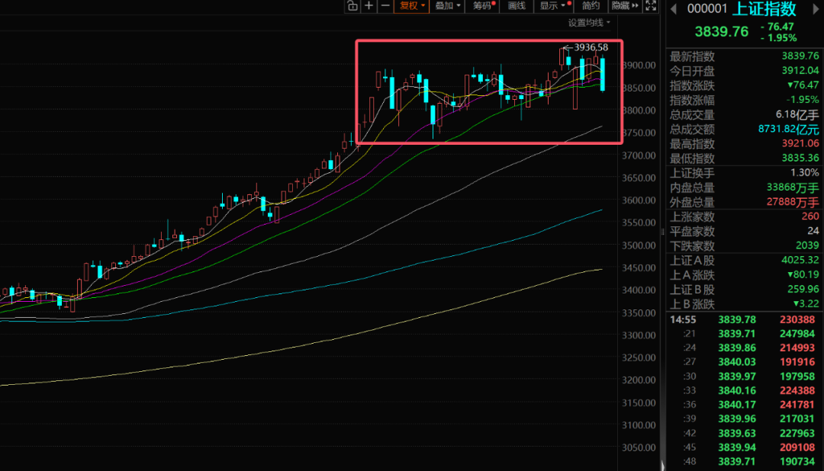Select the 14:55 trade tick row
This screenshot has width=824, height=471.
[744, 319]
